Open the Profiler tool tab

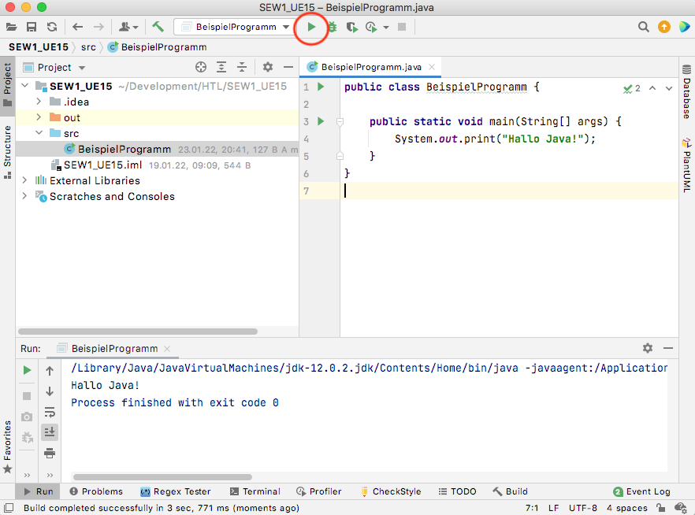coord(319,491)
